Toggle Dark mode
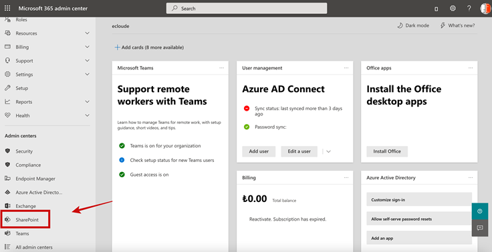This screenshot has height=252, width=492. pos(413,26)
